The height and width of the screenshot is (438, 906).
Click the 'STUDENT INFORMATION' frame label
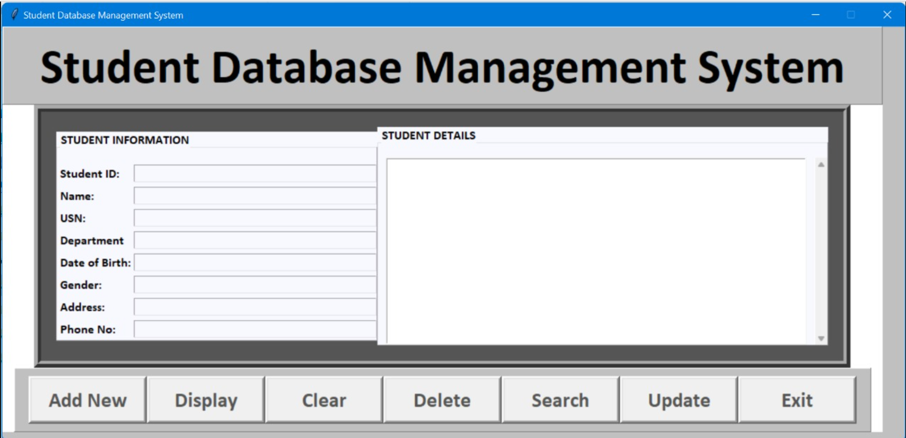[125, 140]
